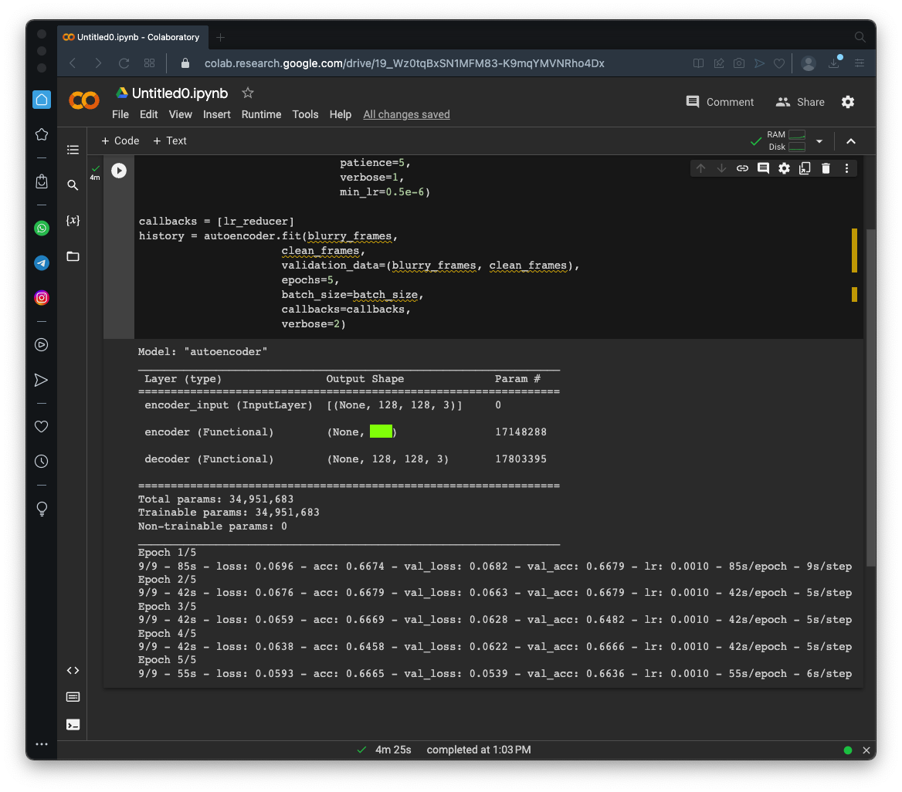Image resolution: width=902 pixels, height=792 pixels.
Task: Add a new Code cell
Action: point(120,140)
